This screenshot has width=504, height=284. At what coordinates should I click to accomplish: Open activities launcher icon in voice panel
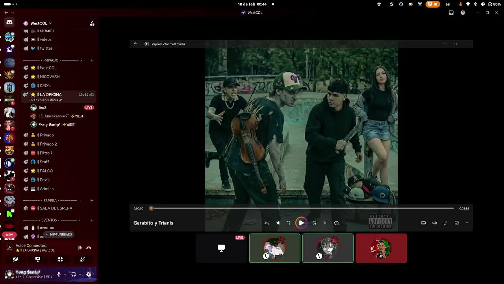(x=60, y=259)
